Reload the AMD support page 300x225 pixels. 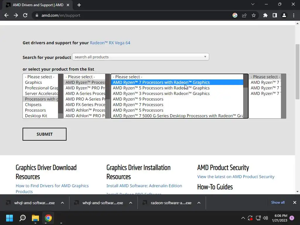(25, 15)
